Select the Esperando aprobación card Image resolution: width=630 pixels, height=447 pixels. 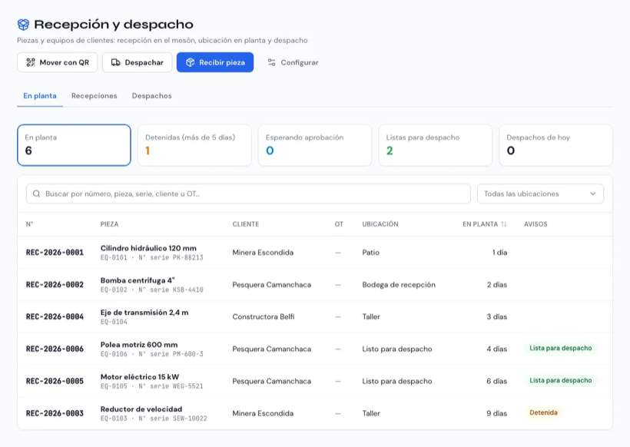(315, 145)
